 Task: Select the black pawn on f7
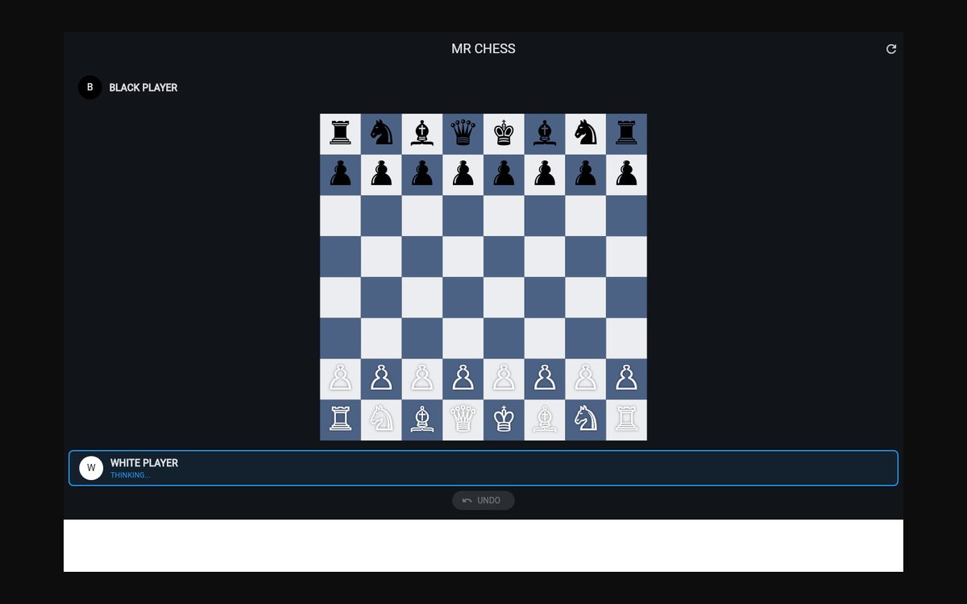tap(545, 175)
